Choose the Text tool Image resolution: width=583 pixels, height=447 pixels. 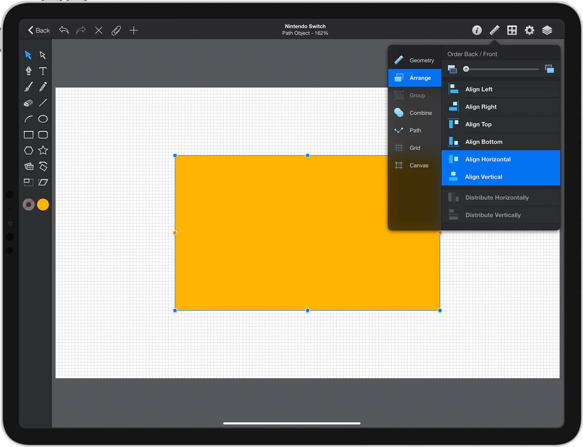[43, 71]
